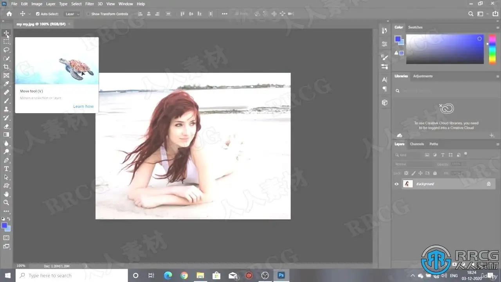Select the Zoom tool in toolbar
501x282 pixels.
click(x=6, y=202)
